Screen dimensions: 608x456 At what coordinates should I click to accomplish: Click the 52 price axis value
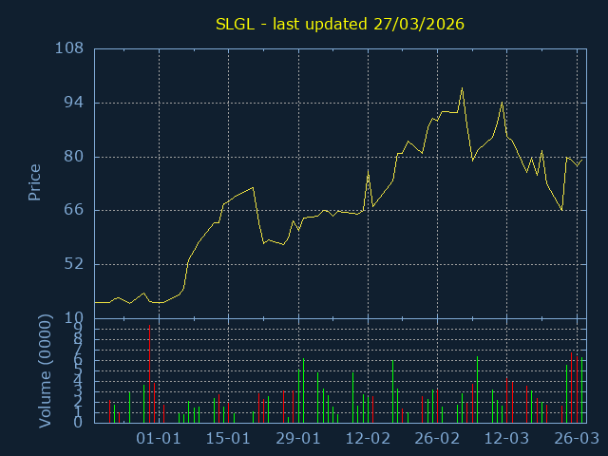click(74, 264)
